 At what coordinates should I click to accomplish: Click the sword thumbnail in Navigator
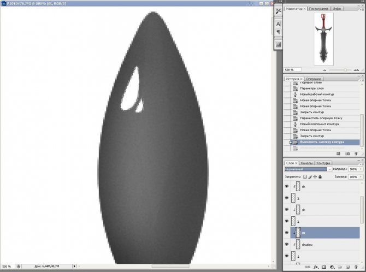tap(323, 39)
